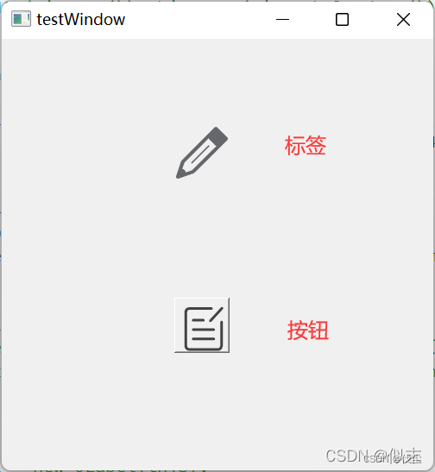Click the testWindow title text
This screenshot has width=435, height=472.
point(80,20)
